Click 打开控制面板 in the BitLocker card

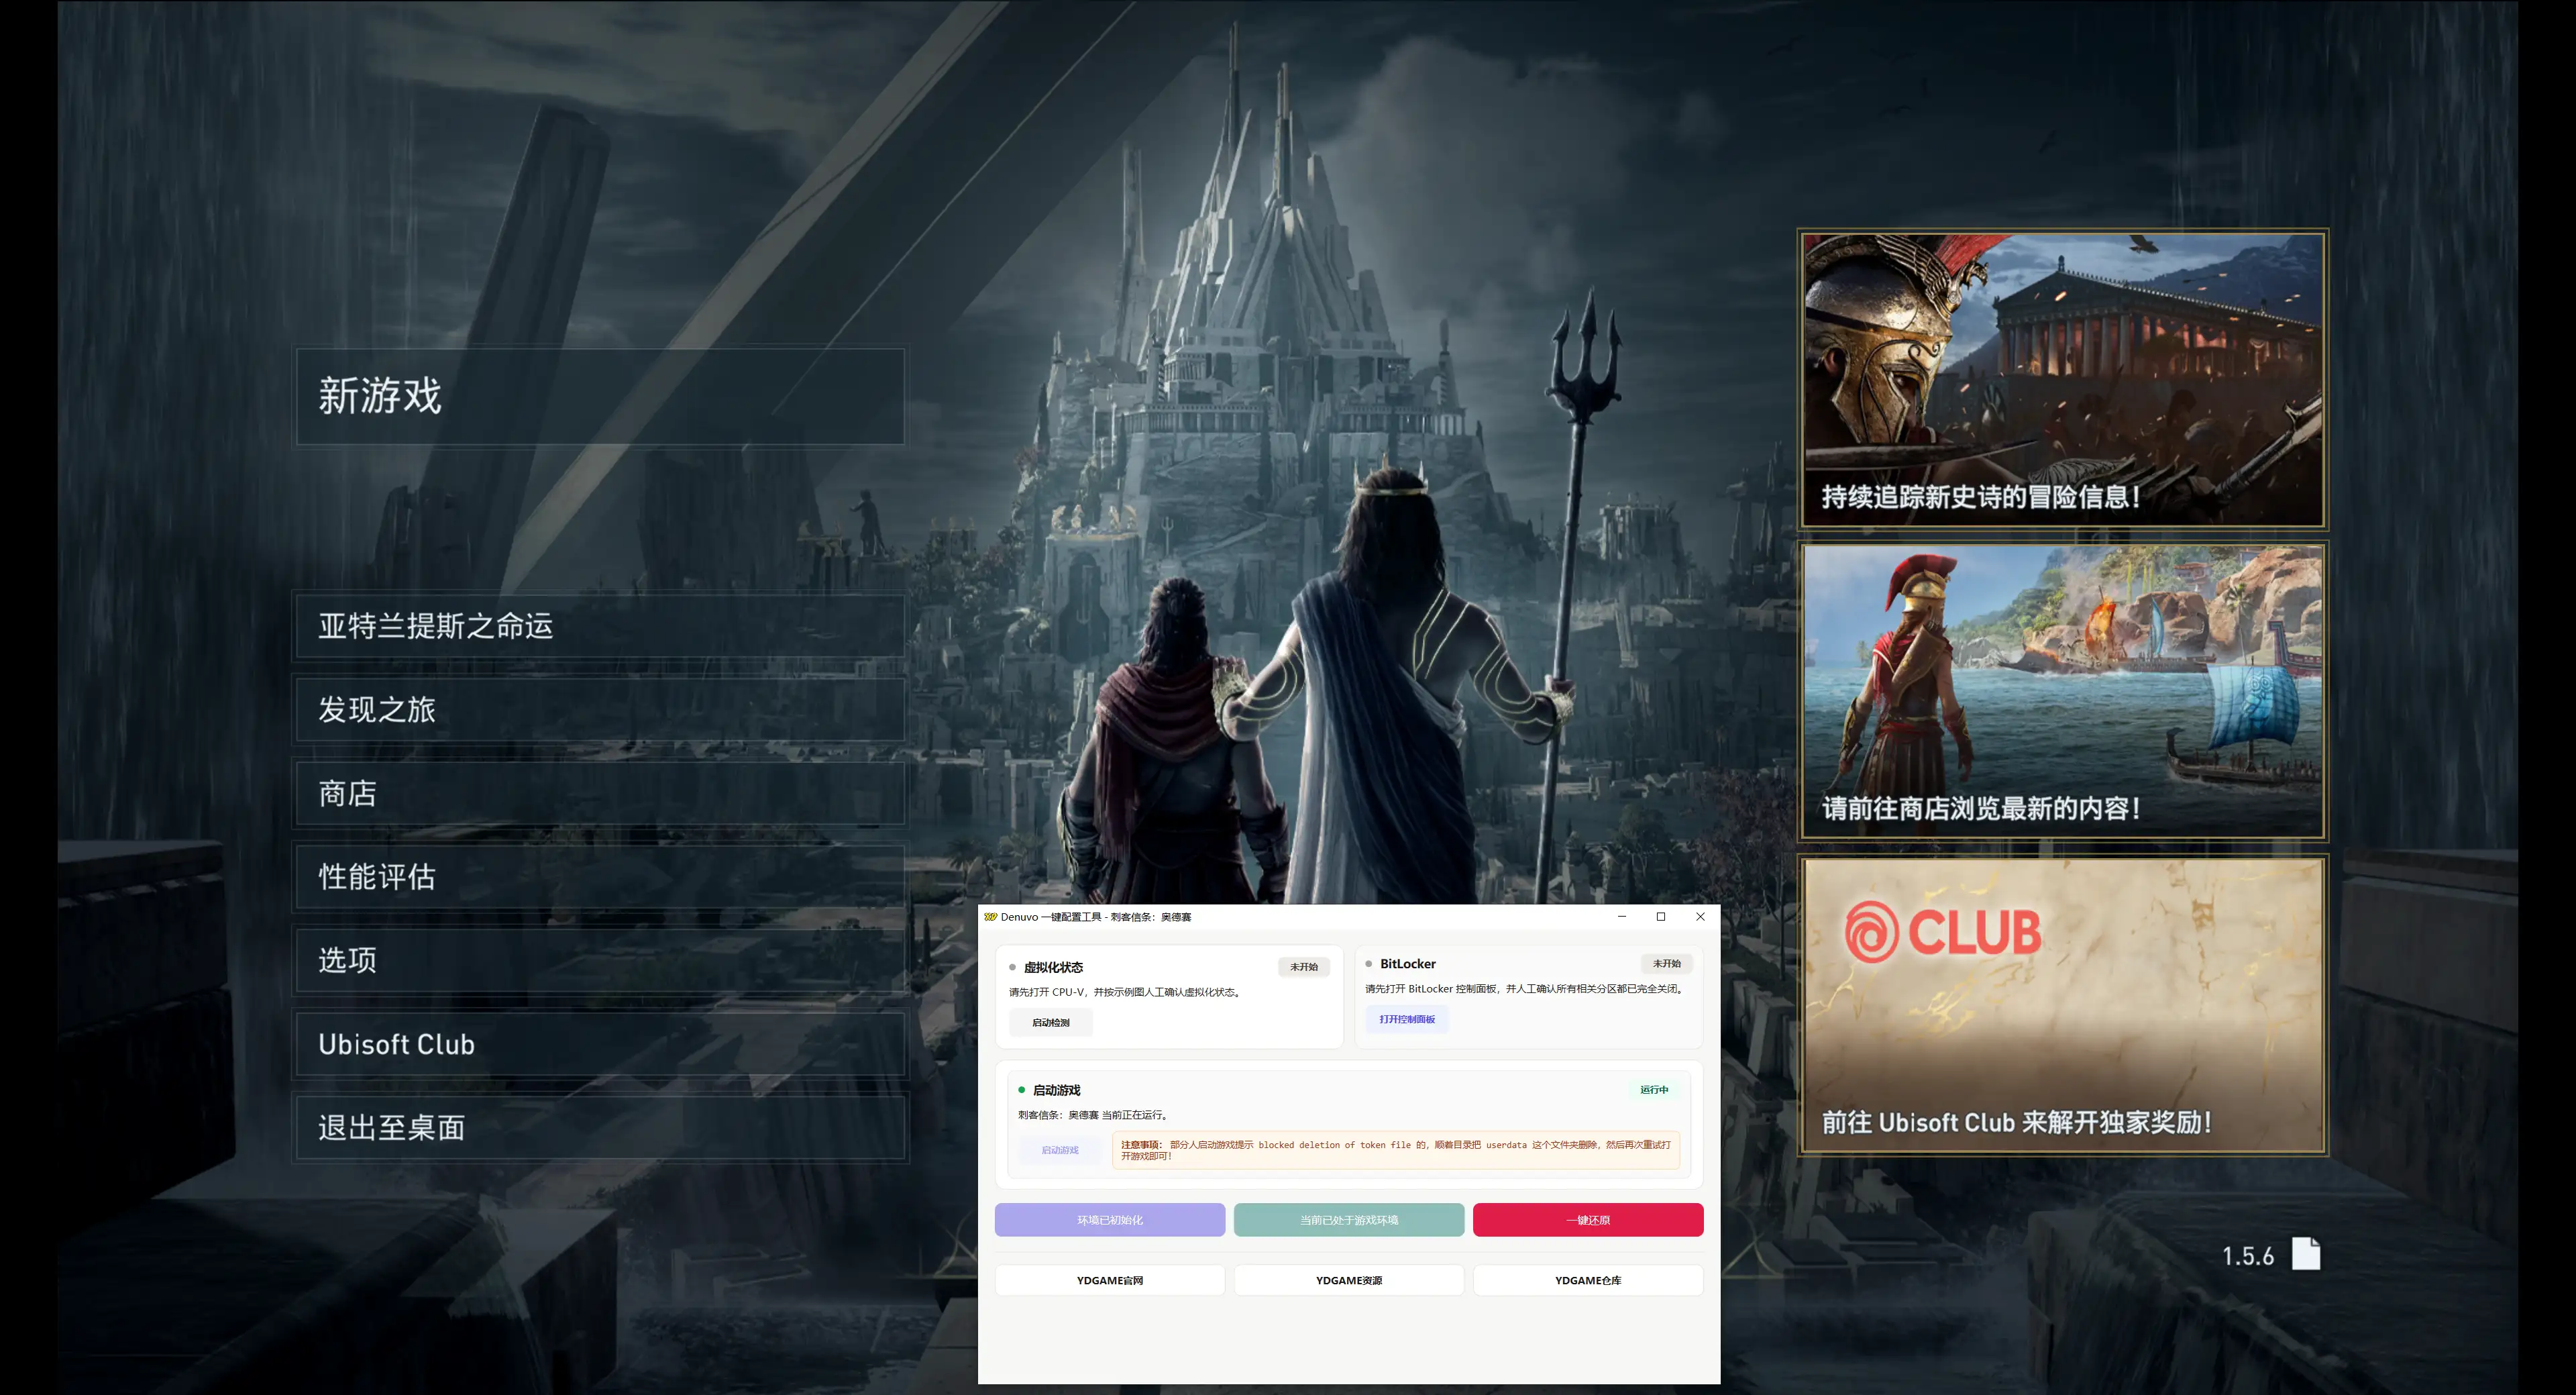pos(1407,1019)
